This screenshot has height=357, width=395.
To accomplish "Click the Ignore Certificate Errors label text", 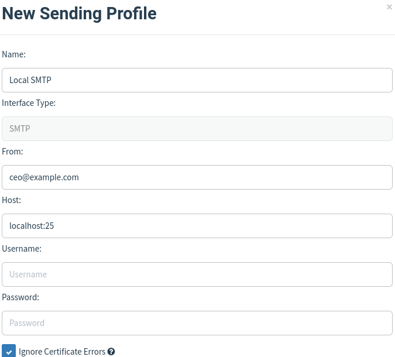I will [x=62, y=352].
